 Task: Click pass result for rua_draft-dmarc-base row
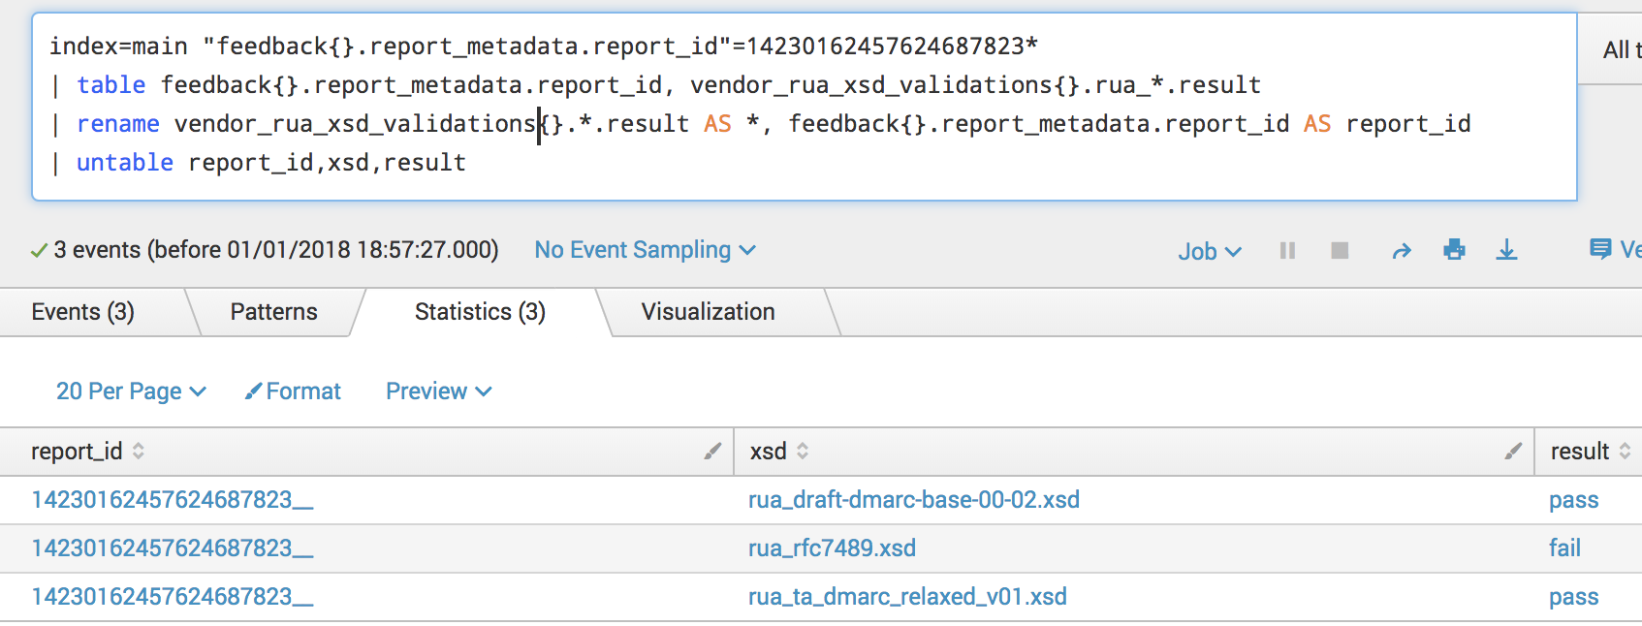[1573, 500]
